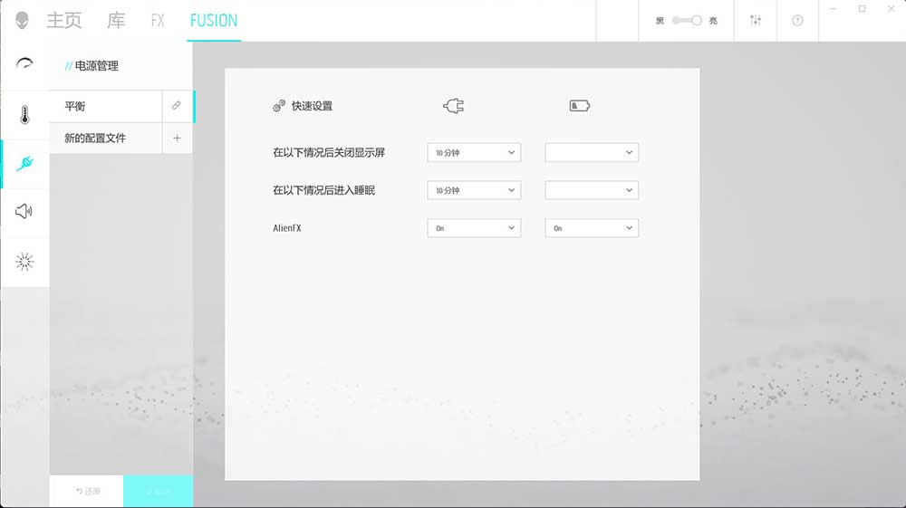Image resolution: width=906 pixels, height=508 pixels.
Task: Click the 快速设置 label
Action: (x=312, y=106)
